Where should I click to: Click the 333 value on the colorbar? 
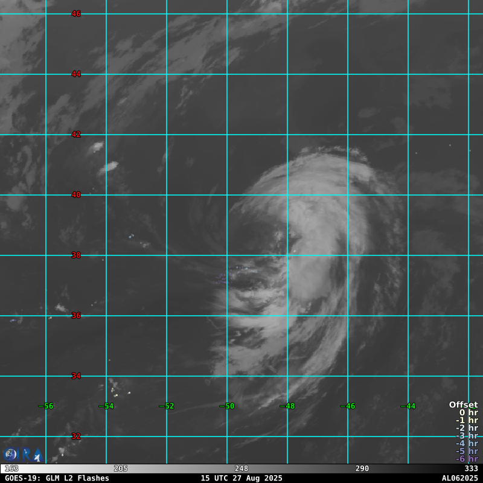(471, 469)
